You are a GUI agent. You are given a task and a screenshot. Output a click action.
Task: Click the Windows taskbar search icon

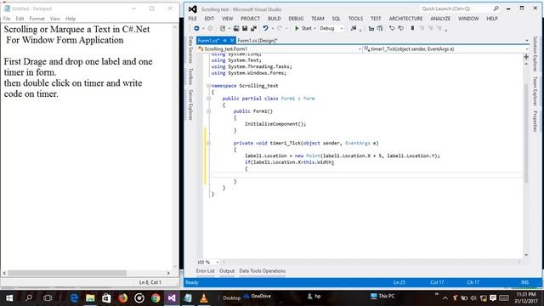point(29,298)
